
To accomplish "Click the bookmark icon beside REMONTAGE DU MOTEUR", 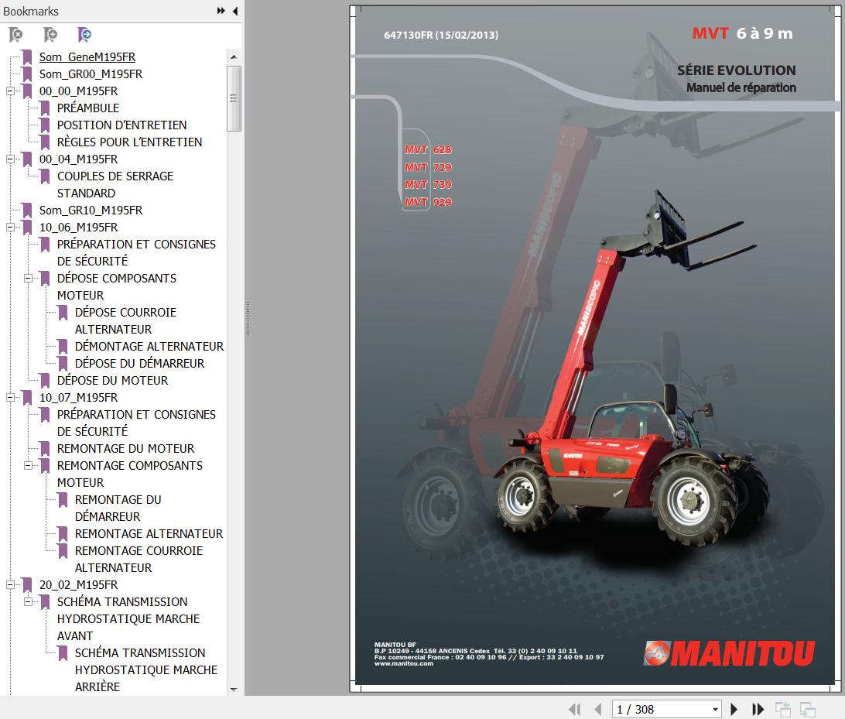I will (x=45, y=449).
